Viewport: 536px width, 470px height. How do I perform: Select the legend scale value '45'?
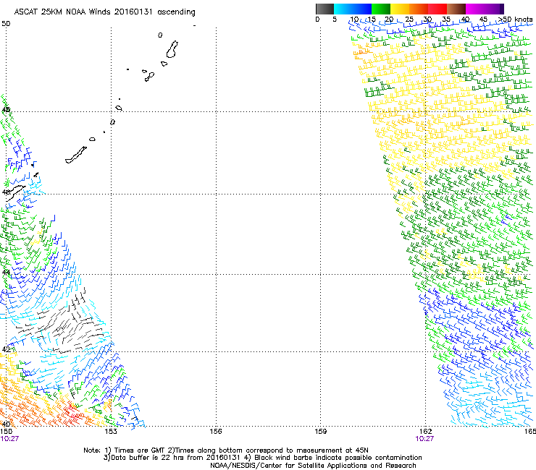tap(483, 20)
